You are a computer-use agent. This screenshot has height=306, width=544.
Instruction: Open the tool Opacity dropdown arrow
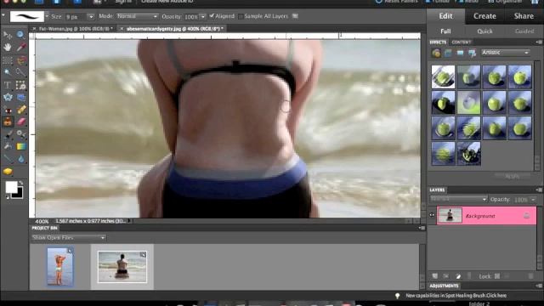[x=202, y=17]
